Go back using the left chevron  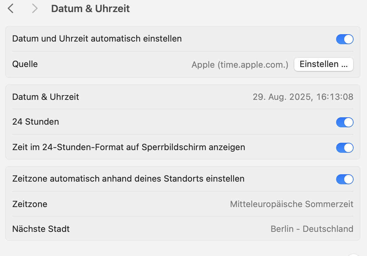click(x=11, y=9)
